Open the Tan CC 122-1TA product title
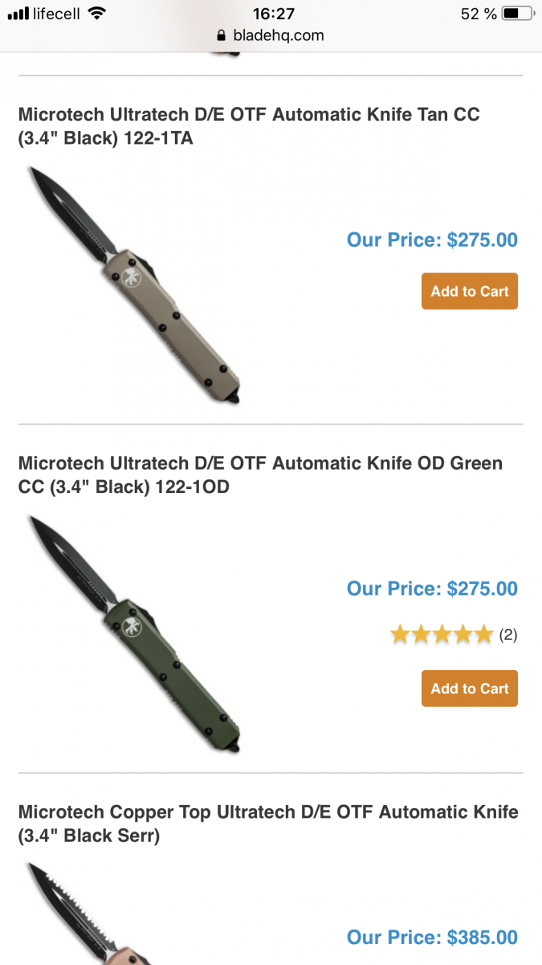 [249, 126]
